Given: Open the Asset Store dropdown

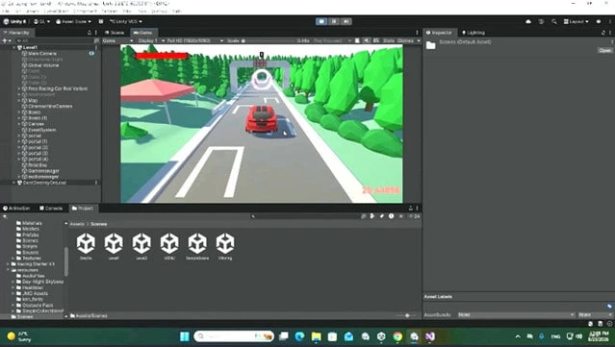Looking at the screenshot, I should pos(73,21).
